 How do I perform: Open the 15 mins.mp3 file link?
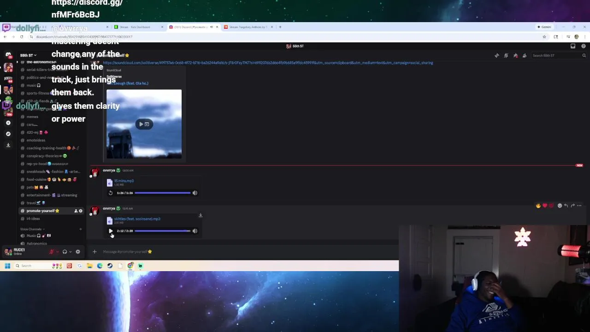click(124, 181)
